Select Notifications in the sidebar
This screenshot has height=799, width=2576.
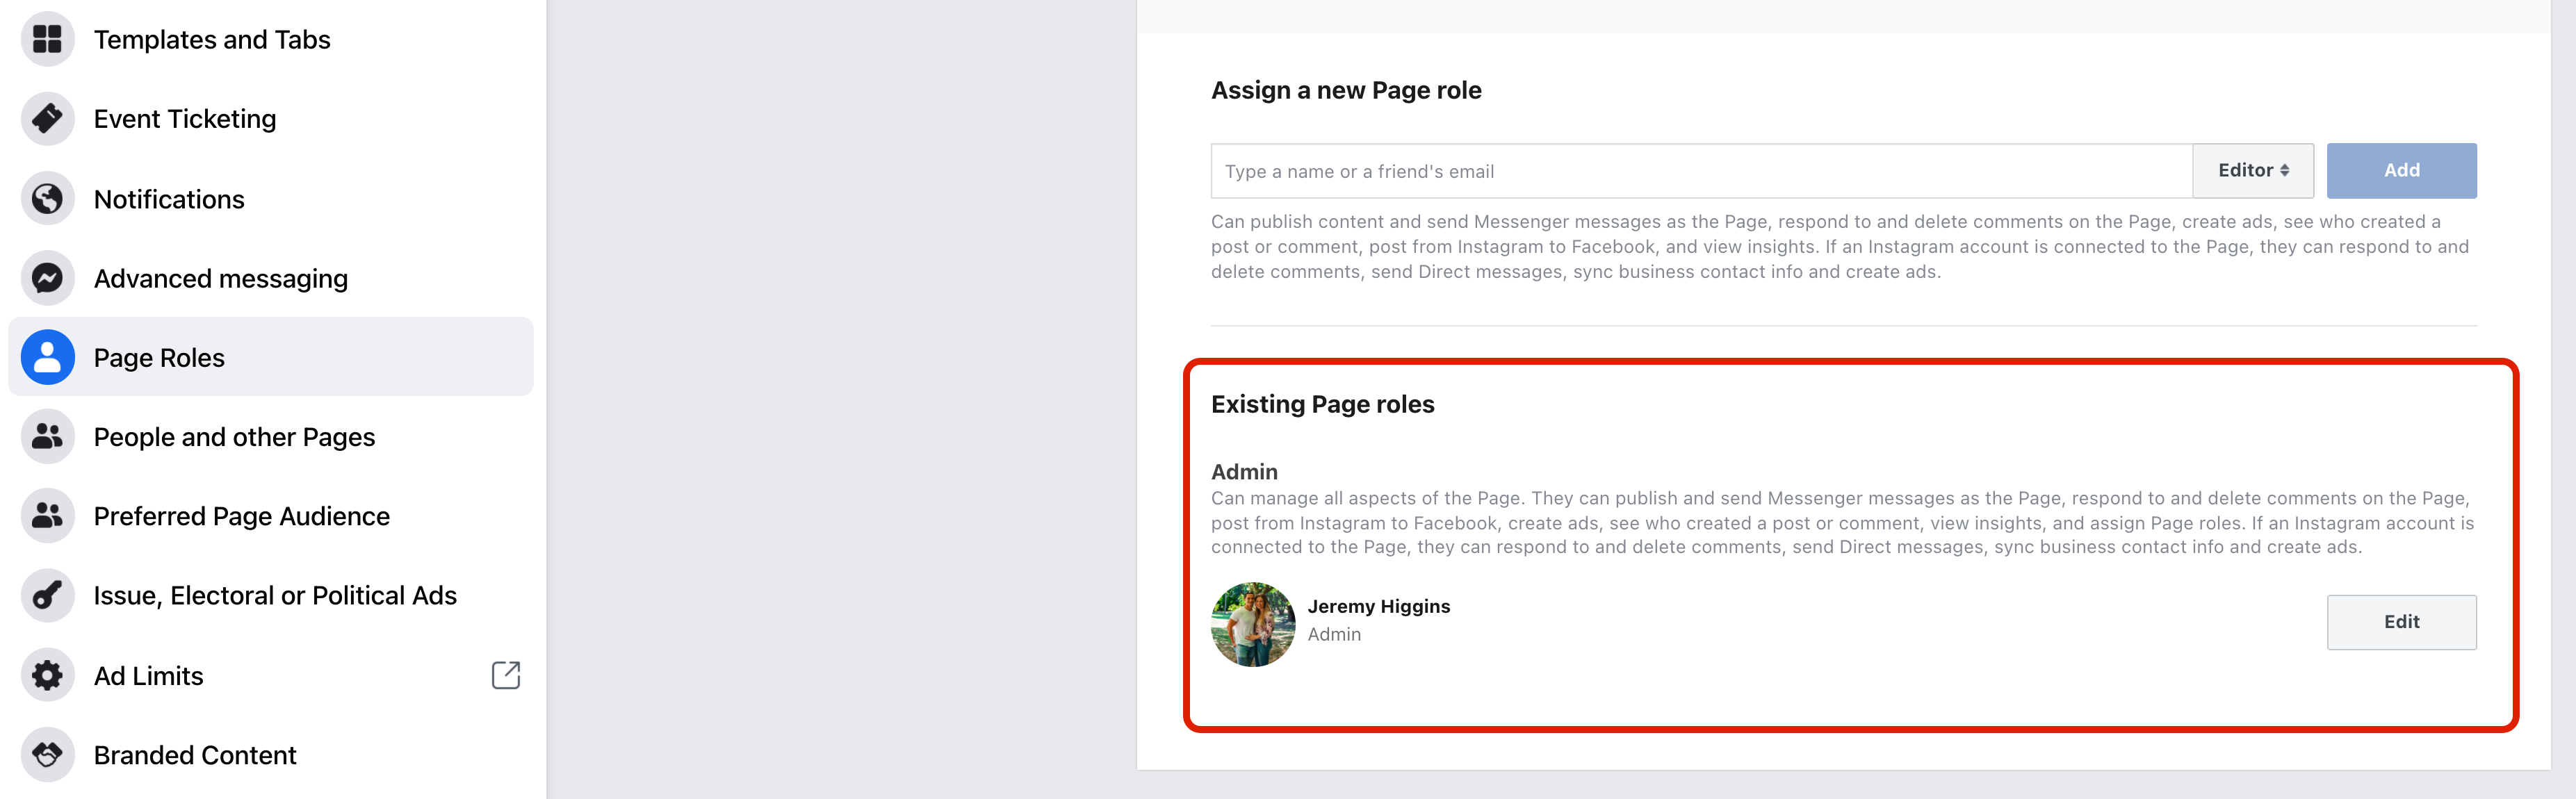[x=169, y=199]
